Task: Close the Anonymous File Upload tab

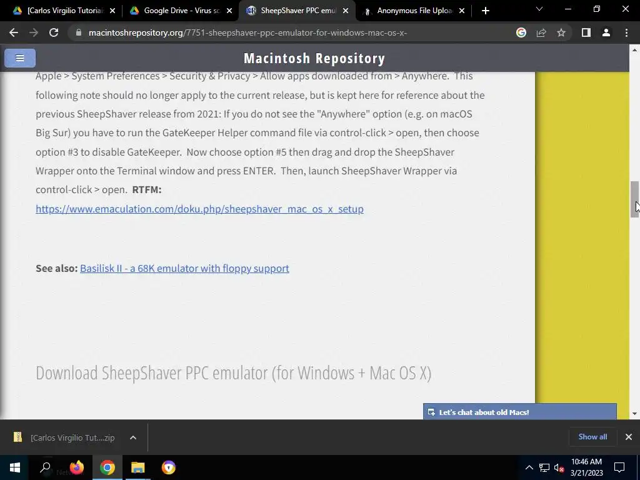Action: pos(462,11)
